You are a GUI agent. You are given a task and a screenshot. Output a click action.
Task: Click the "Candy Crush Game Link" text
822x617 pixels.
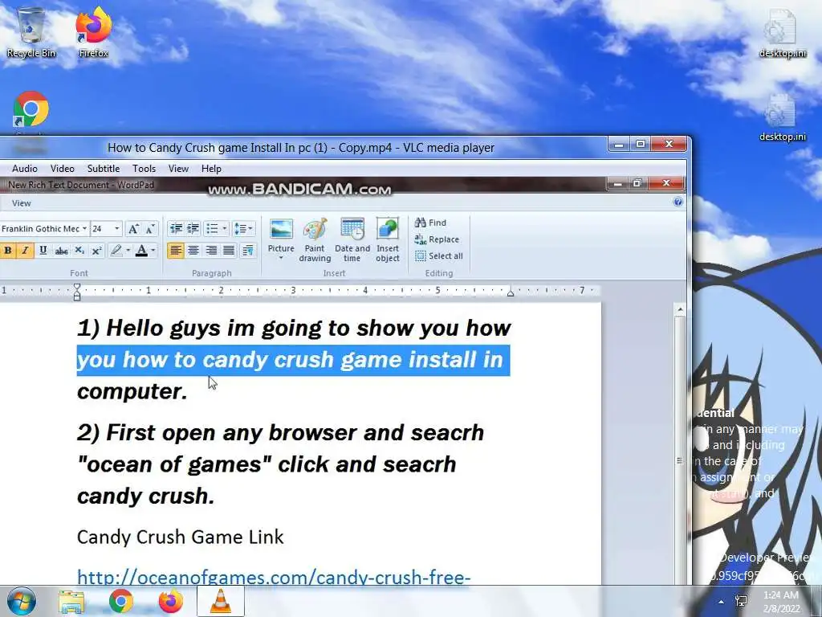181,537
